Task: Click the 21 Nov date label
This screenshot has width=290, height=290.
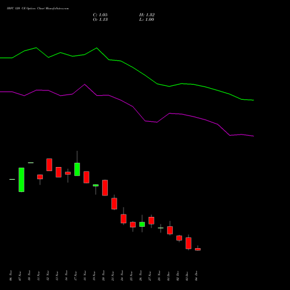Action: [113, 275]
